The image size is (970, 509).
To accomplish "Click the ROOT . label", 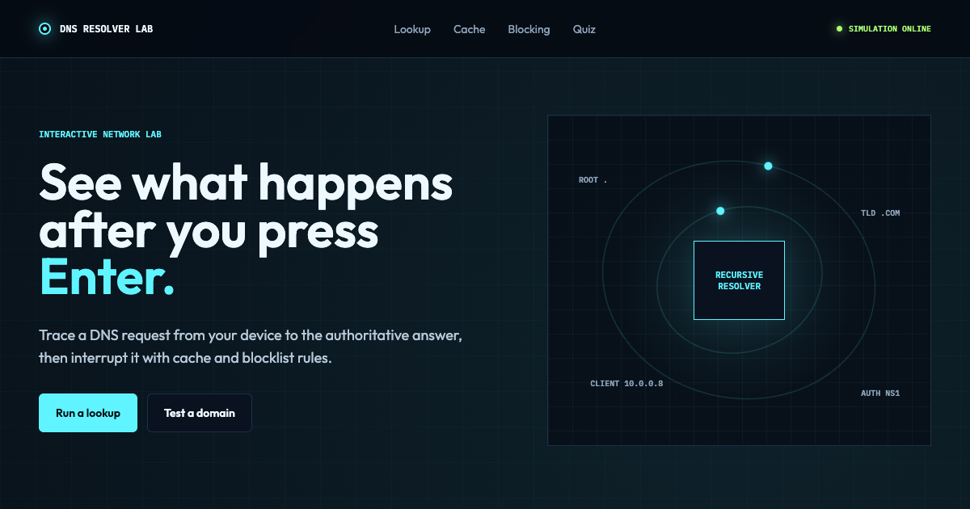I will point(593,180).
